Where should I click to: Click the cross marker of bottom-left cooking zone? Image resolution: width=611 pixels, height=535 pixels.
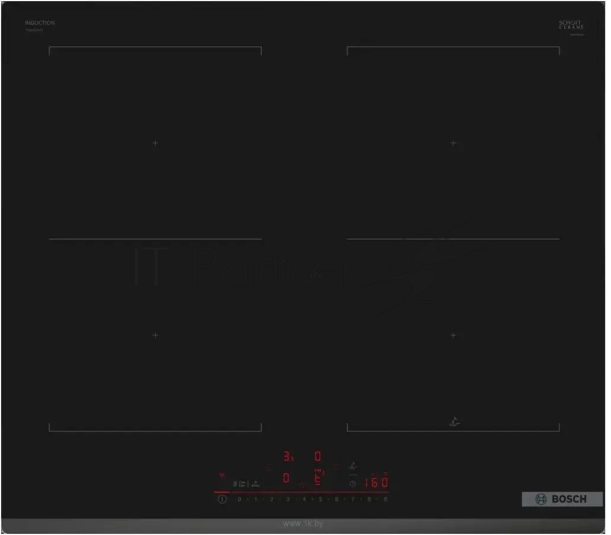tap(155, 335)
